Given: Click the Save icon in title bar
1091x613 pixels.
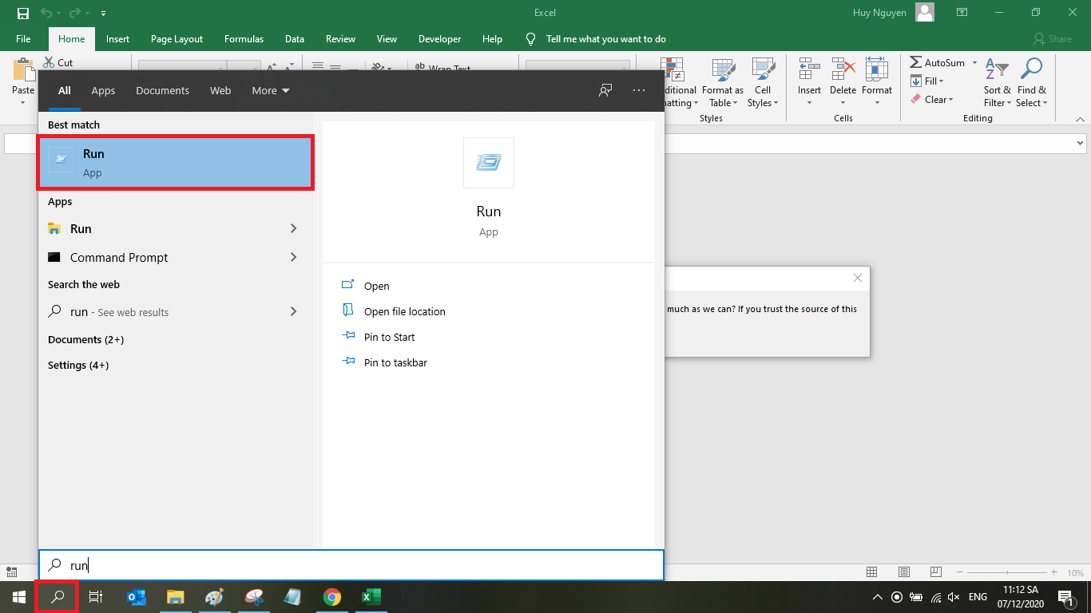Looking at the screenshot, I should coord(23,13).
